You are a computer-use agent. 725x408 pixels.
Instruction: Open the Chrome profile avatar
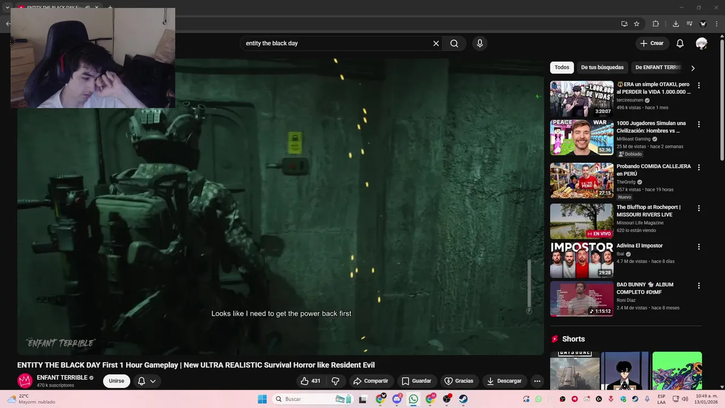703,24
